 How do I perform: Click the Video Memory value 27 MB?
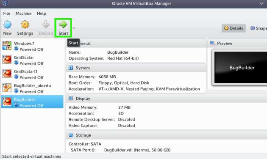(124, 107)
